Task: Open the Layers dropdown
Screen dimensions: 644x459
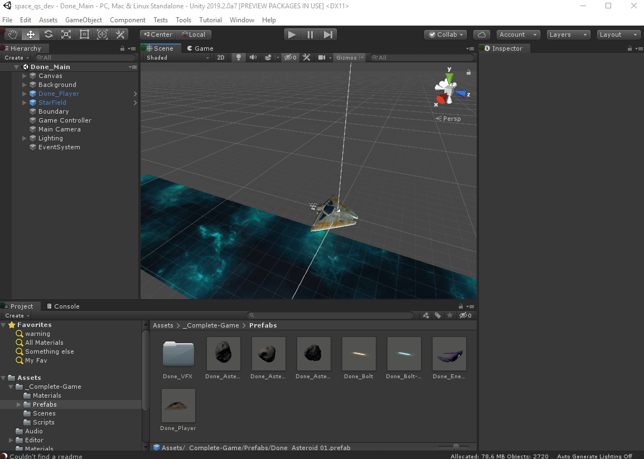Action: click(x=568, y=35)
